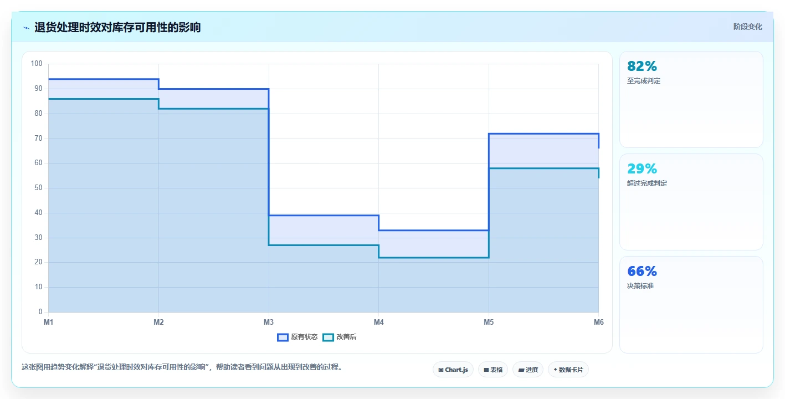Click the 29% value

[x=642, y=168]
